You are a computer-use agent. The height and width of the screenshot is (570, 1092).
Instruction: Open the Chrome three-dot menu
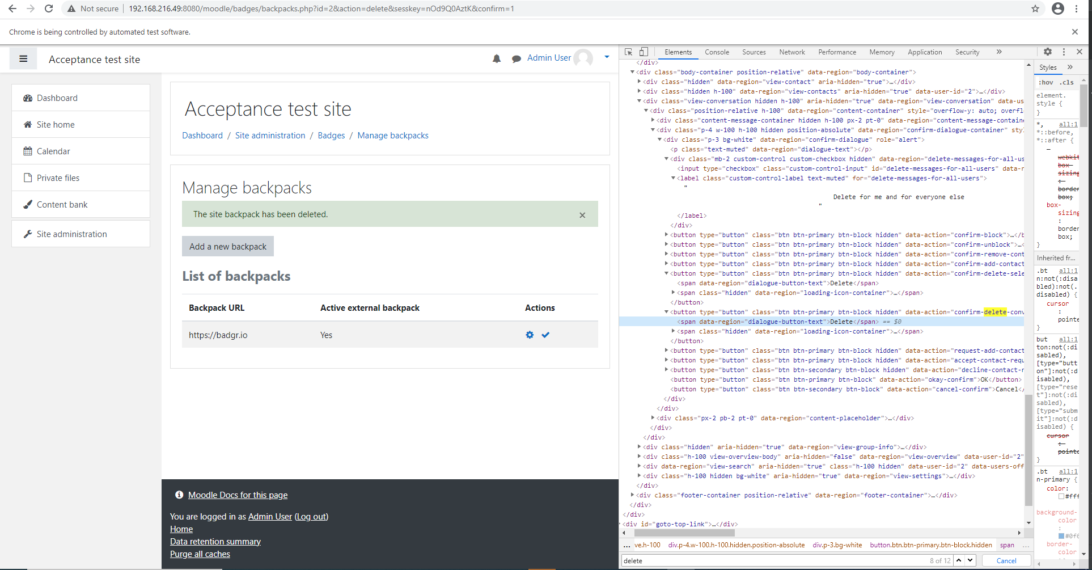pos(1076,9)
